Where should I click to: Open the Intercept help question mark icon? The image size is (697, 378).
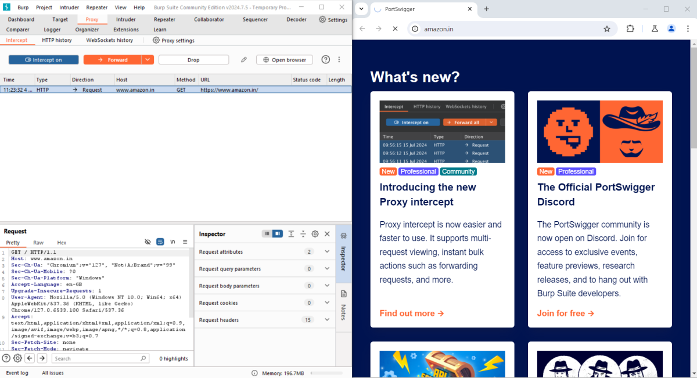(x=326, y=60)
